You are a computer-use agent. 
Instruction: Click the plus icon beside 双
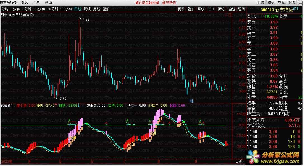tap(298, 8)
